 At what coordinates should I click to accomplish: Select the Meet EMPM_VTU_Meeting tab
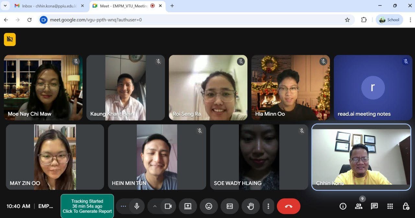click(x=127, y=6)
